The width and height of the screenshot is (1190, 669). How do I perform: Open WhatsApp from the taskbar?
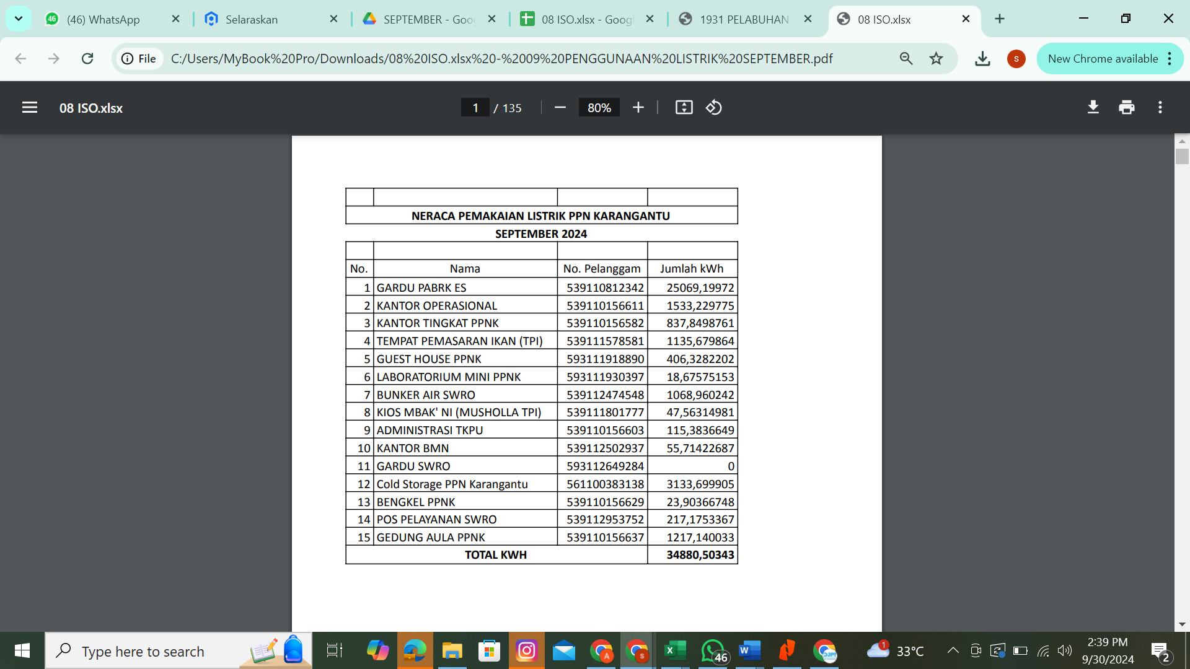pyautogui.click(x=713, y=650)
